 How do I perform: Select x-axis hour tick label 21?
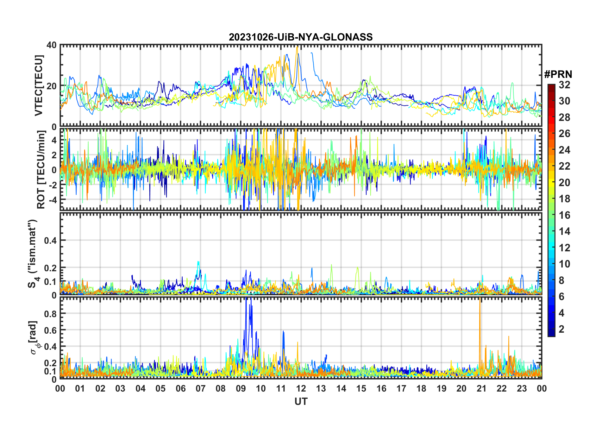(x=481, y=388)
